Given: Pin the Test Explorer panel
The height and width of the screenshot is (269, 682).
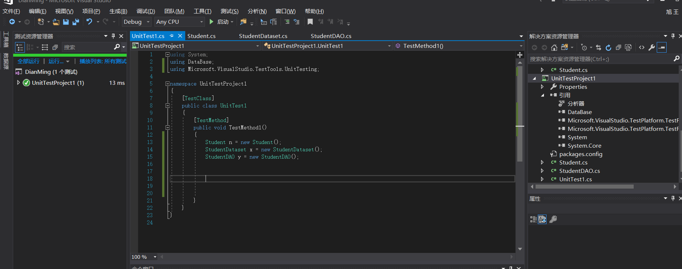Looking at the screenshot, I should [x=113, y=36].
